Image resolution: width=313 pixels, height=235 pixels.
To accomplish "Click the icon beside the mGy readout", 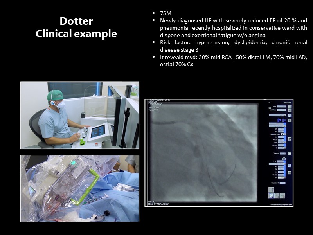I will click(290, 106).
